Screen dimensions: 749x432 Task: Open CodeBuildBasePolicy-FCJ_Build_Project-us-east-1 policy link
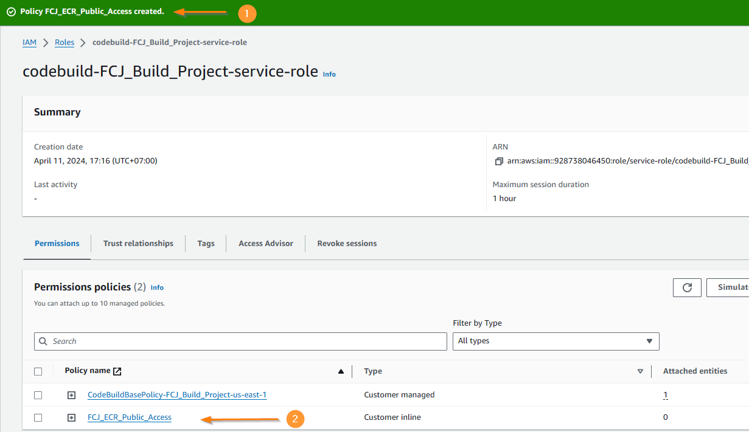tap(177, 395)
